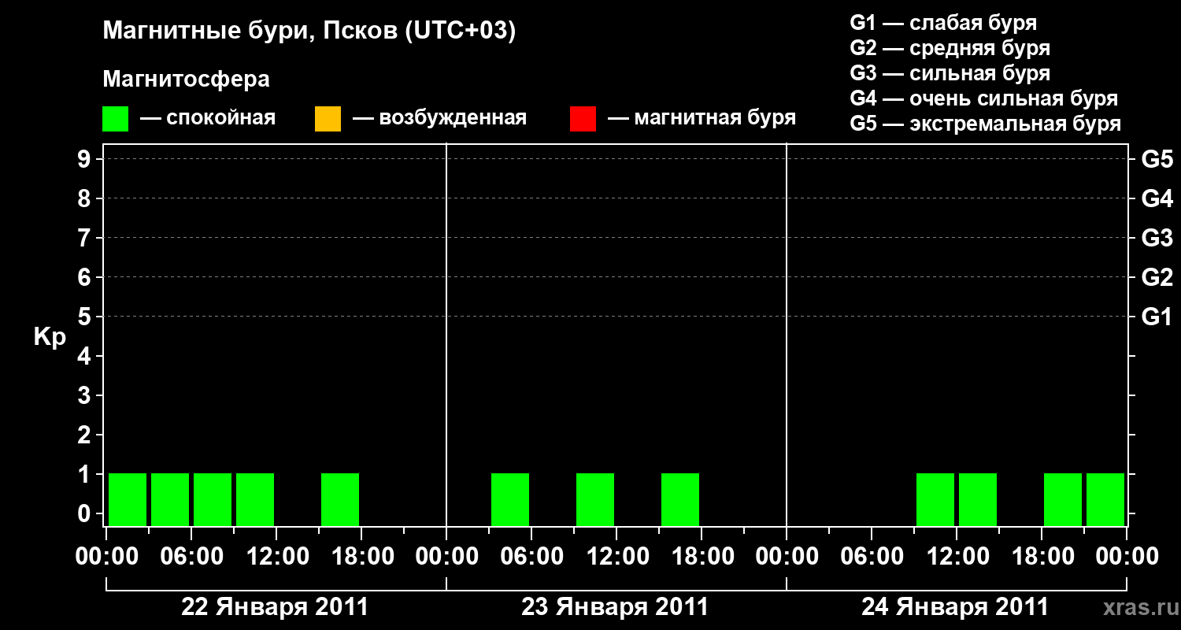
Task: Select the 03:00–06:00 bar on 23 January
Action: pyautogui.click(x=510, y=499)
